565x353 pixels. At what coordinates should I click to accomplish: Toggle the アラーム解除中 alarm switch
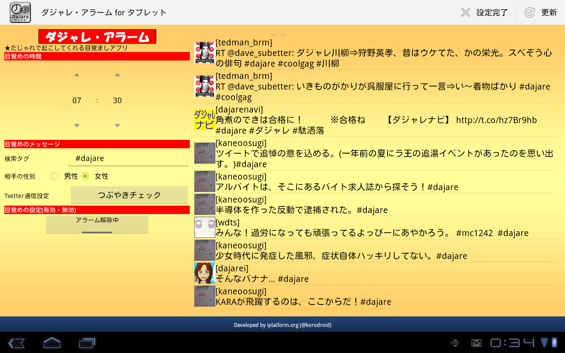point(97,224)
